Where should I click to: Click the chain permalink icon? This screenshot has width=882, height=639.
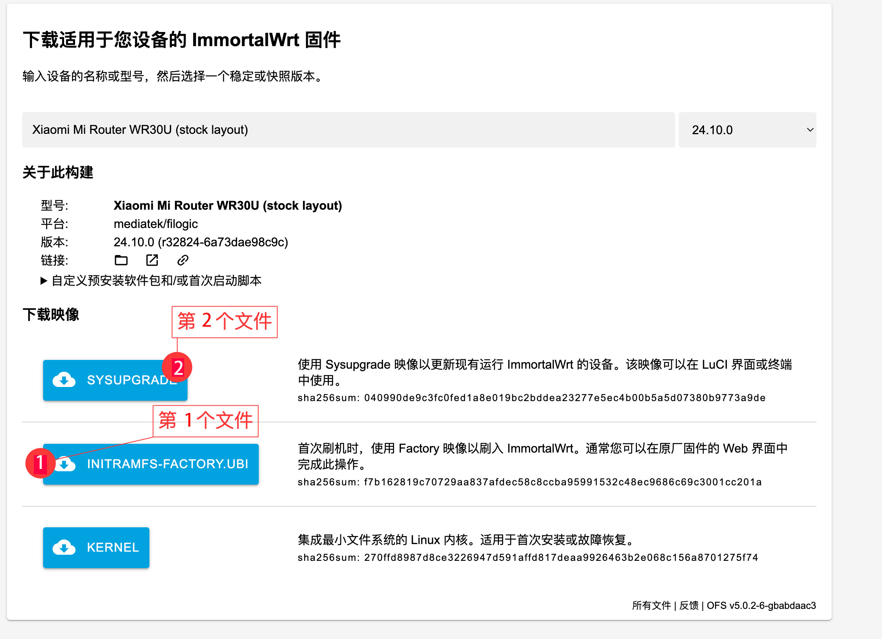tap(183, 260)
